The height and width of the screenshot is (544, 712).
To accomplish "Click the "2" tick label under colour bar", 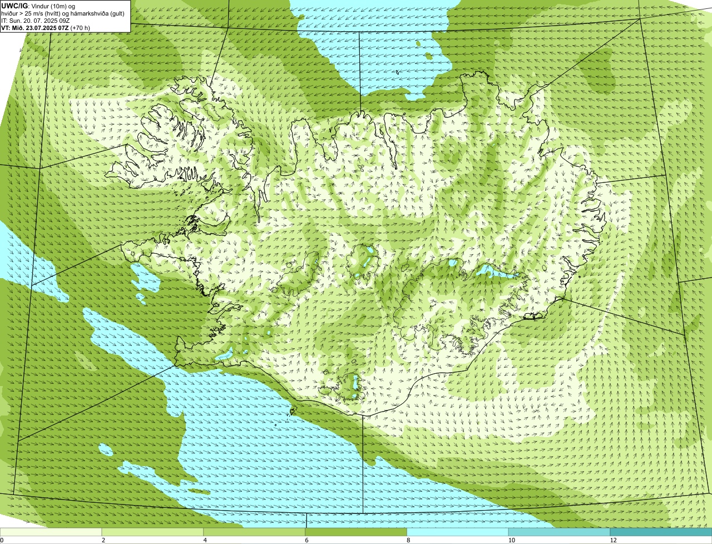I will 103,540.
